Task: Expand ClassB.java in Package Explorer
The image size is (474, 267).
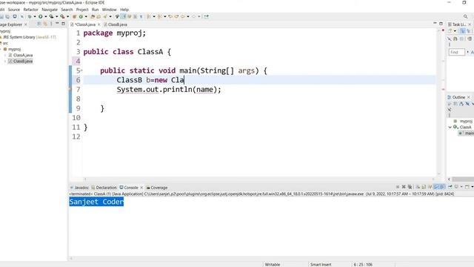Action: (5, 61)
